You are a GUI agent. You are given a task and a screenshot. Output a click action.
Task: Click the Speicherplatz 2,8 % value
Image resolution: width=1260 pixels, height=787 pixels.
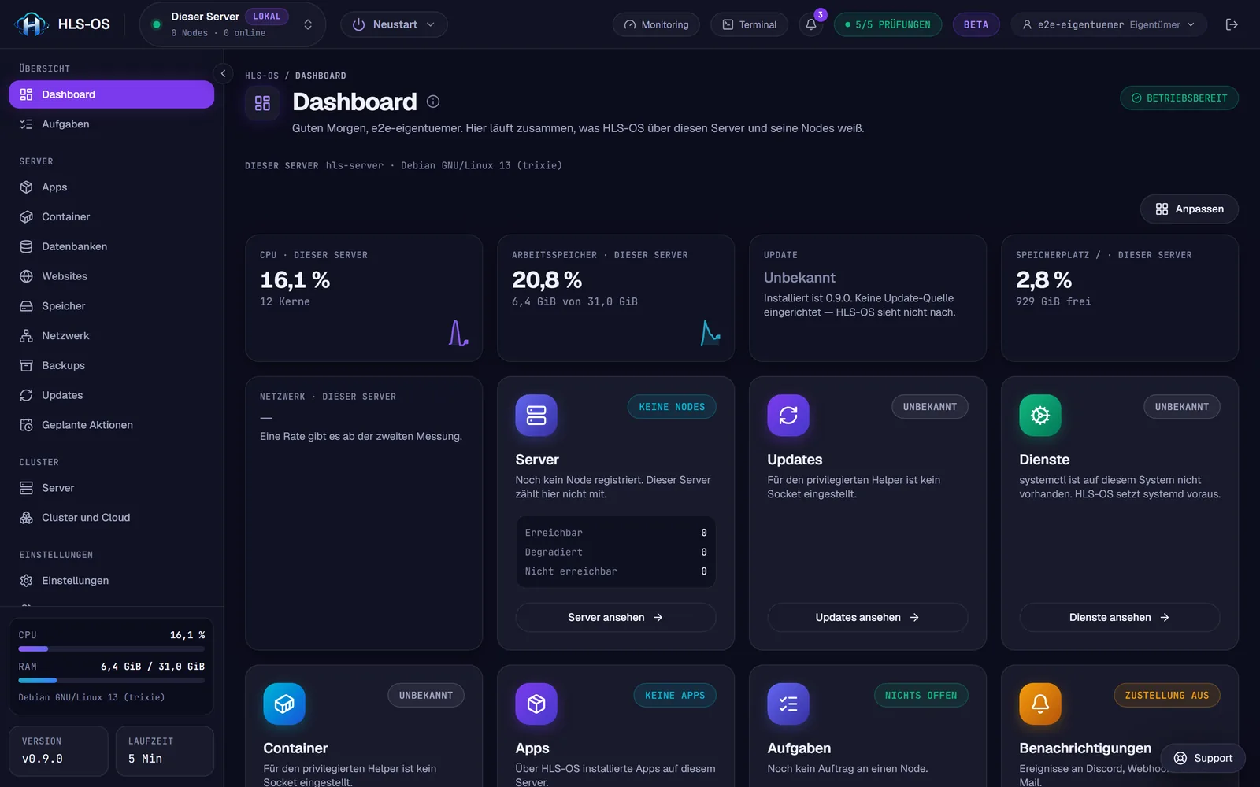click(1043, 279)
